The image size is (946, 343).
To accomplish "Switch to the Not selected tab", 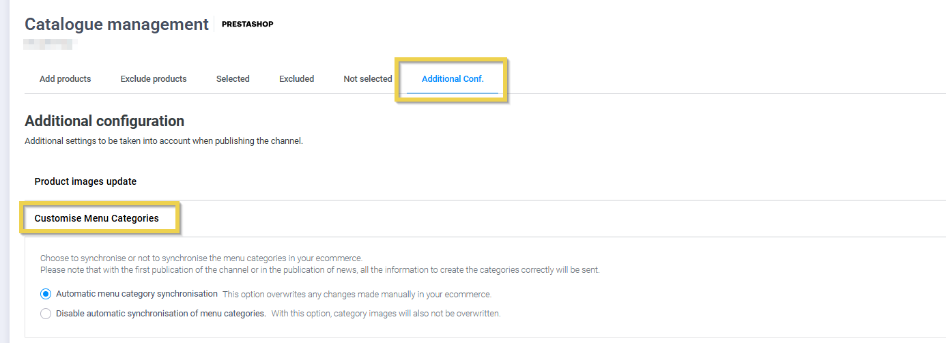I will click(x=367, y=79).
